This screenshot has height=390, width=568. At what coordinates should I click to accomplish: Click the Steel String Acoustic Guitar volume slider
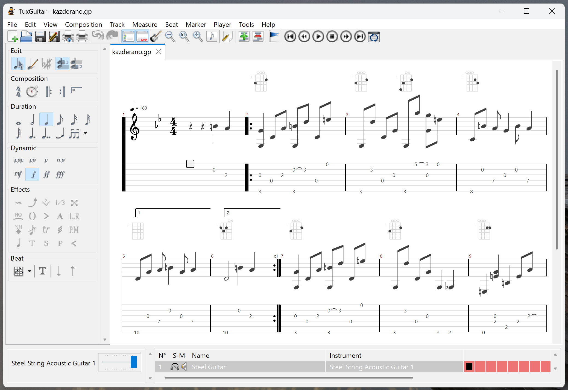(134, 362)
